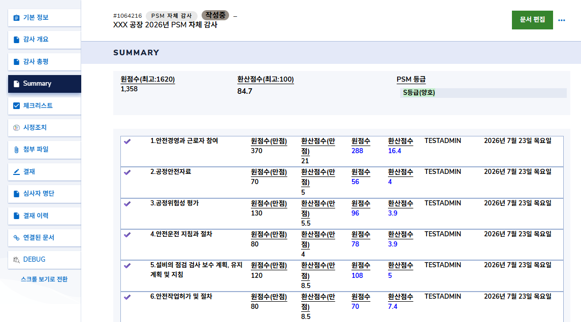Click the blue 원점수 value 56

356,182
